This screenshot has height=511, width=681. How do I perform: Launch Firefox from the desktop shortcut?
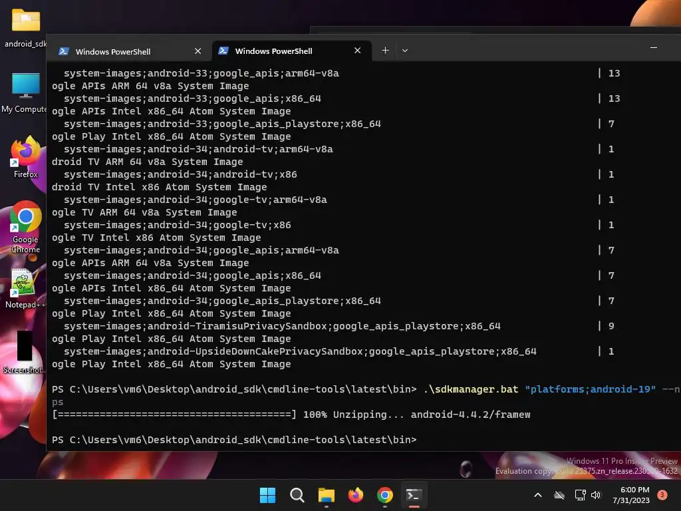(26, 157)
